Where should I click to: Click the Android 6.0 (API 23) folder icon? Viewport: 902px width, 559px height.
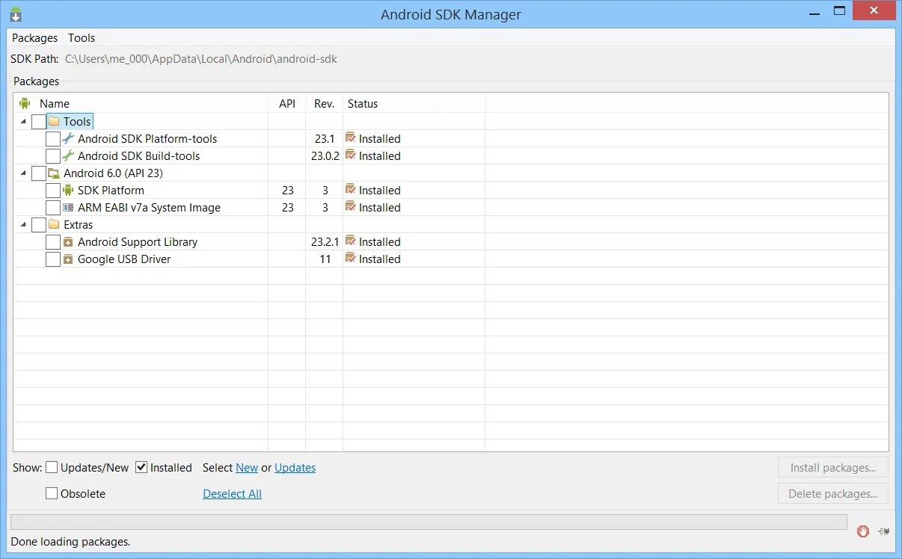coord(54,173)
